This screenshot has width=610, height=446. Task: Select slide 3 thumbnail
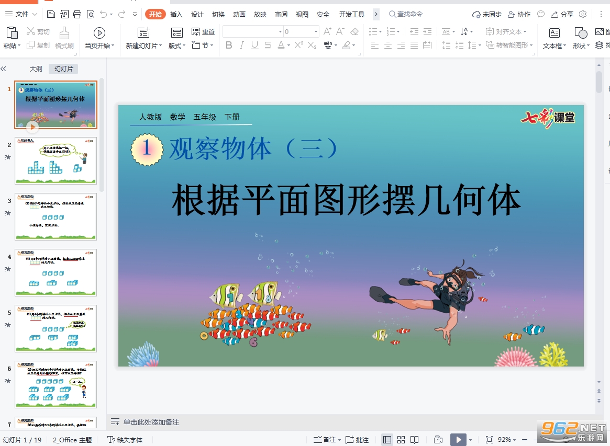pos(56,216)
